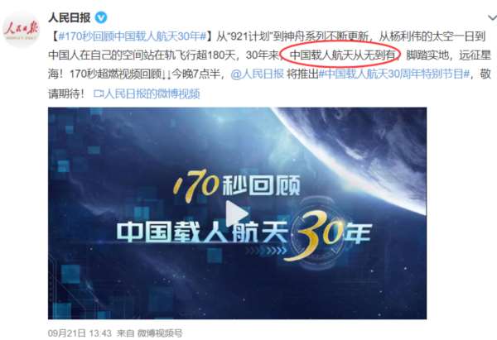Play the 170秒回顾 video
The height and width of the screenshot is (340, 497).
(x=237, y=213)
